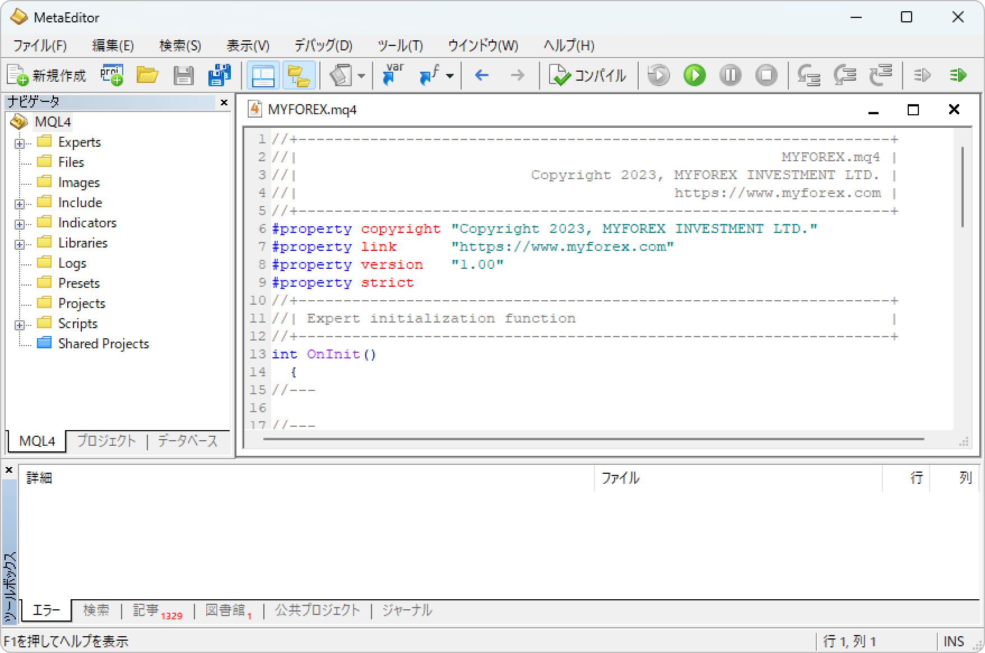Click the navigate forward arrow
Screen dimensions: 985x653
pyautogui.click(x=518, y=75)
